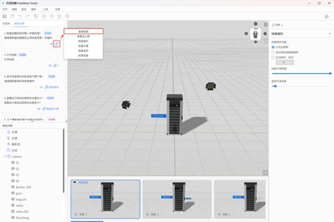Rotate view with the arrow left of head
This screenshot has width=334, height=222.
pyautogui.click(x=246, y=34)
